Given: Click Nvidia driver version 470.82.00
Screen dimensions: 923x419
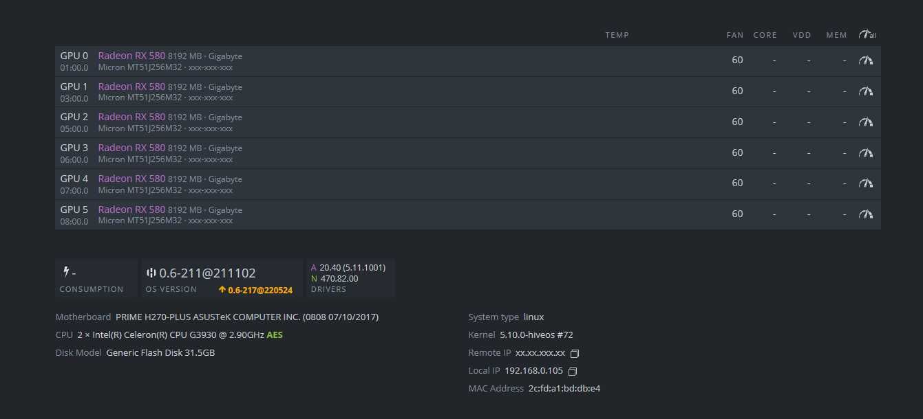Looking at the screenshot, I should (x=339, y=278).
